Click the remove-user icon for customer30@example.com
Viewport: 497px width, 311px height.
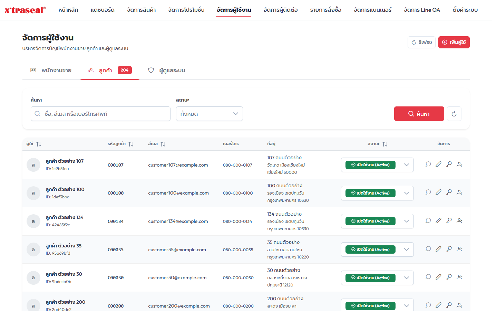pyautogui.click(x=459, y=277)
